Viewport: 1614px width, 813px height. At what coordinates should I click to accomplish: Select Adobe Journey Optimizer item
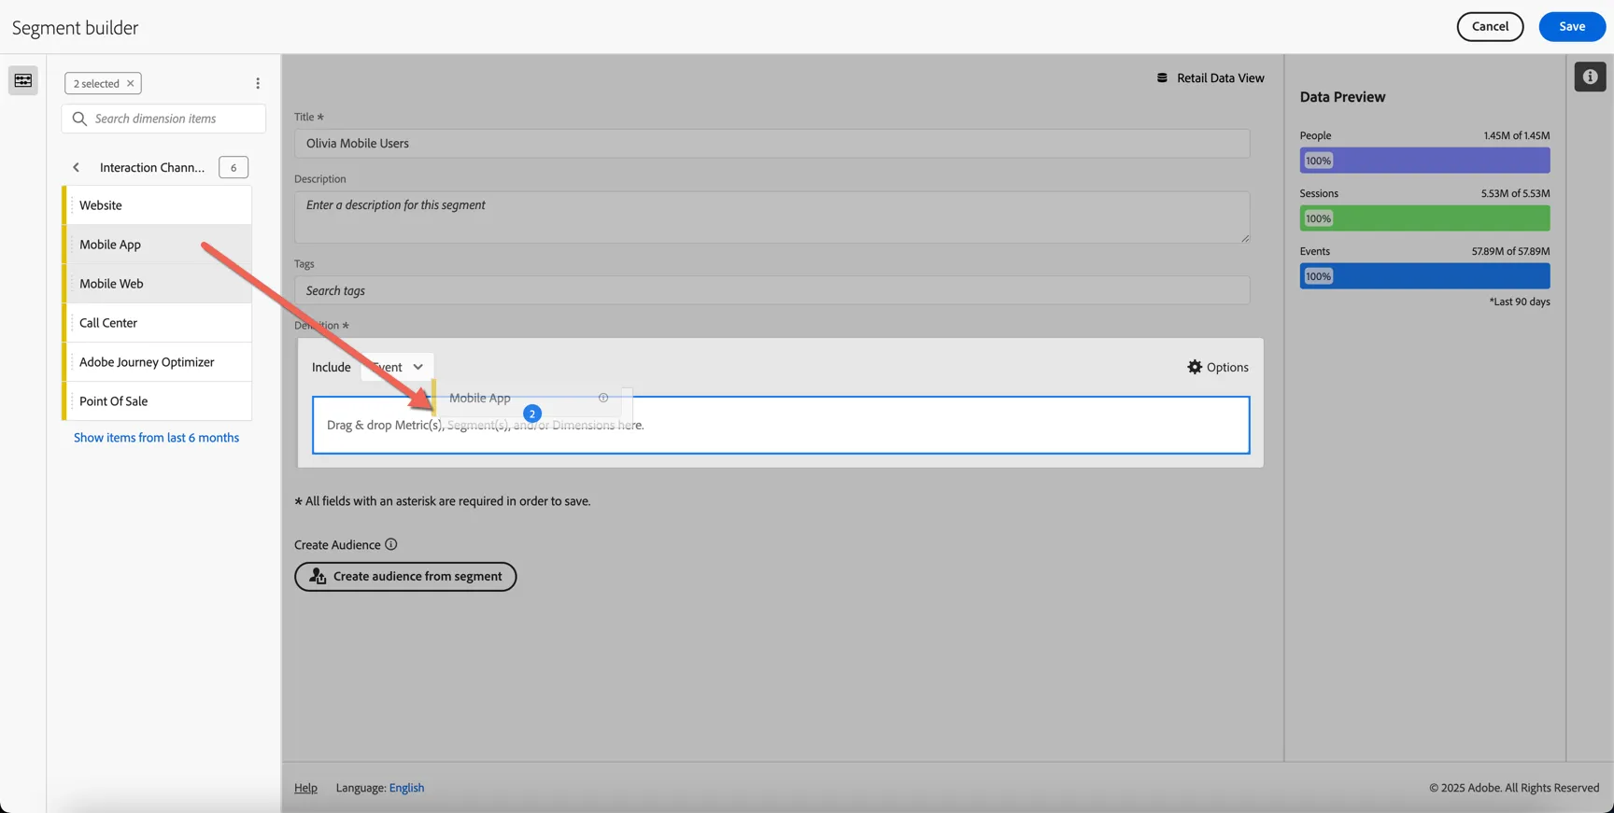pyautogui.click(x=157, y=362)
